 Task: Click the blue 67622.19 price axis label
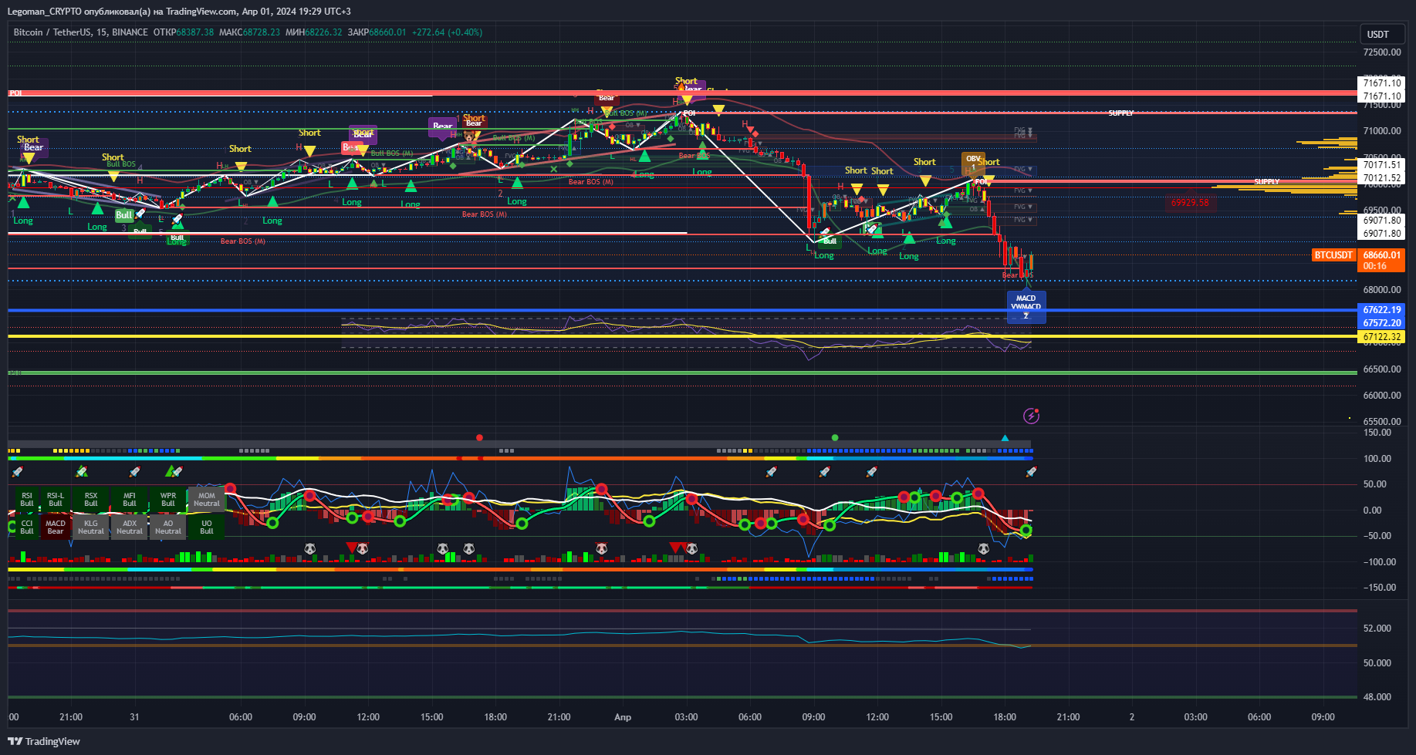click(x=1381, y=310)
